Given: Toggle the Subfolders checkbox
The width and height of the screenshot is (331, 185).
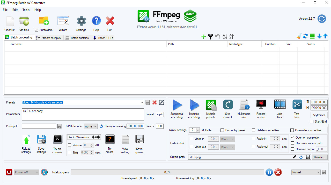Looking at the screenshot, I should click(36, 30).
